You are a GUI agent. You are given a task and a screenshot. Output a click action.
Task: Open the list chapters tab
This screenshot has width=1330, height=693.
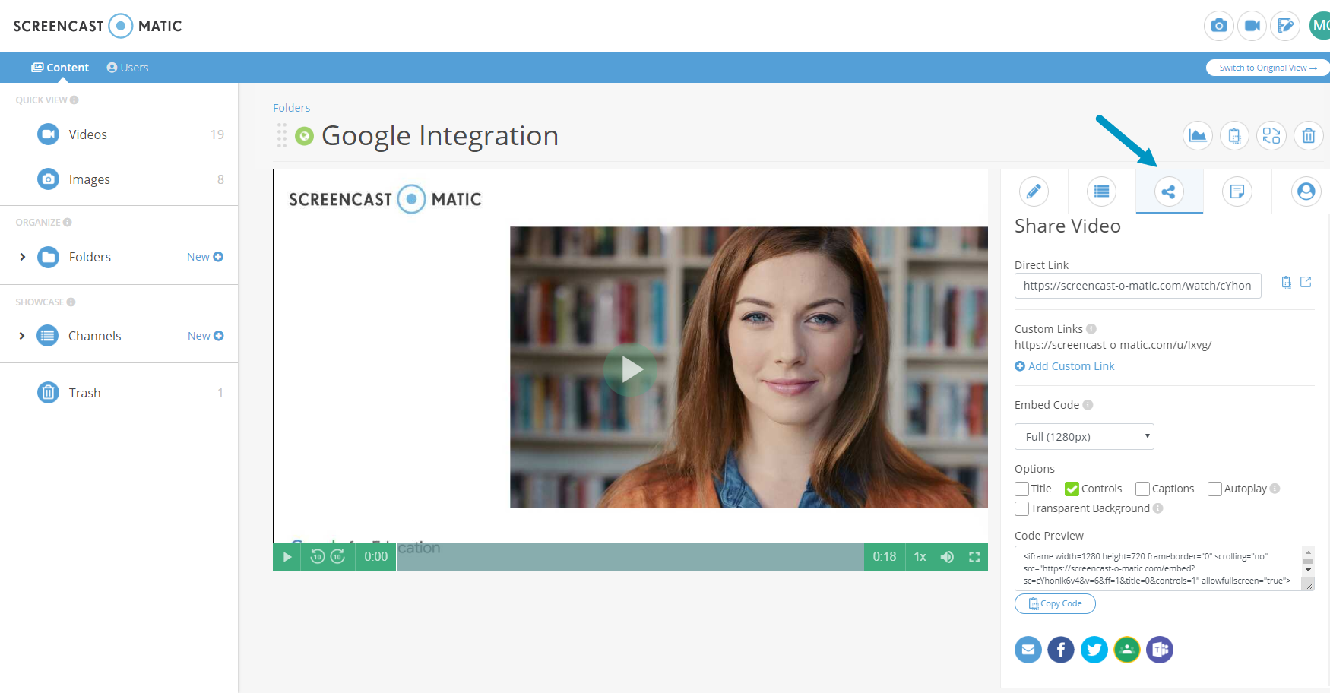click(1101, 191)
